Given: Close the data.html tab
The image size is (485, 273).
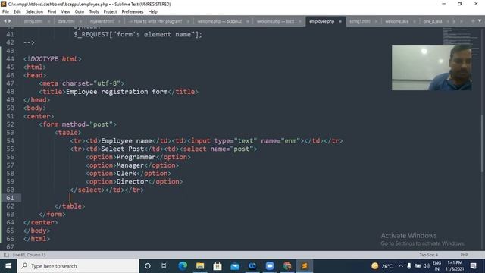Looking at the screenshot, I should 80,21.
